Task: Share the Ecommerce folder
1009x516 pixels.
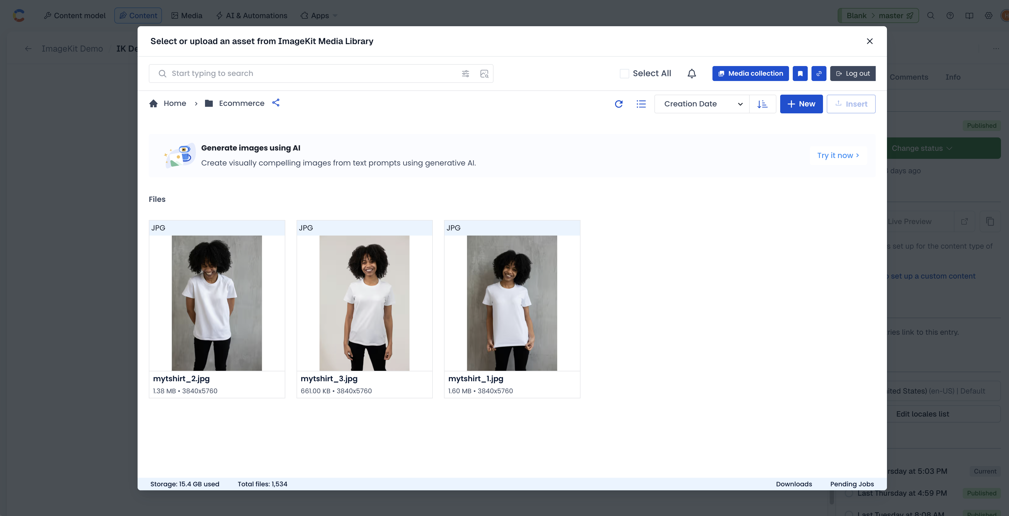Action: [276, 102]
